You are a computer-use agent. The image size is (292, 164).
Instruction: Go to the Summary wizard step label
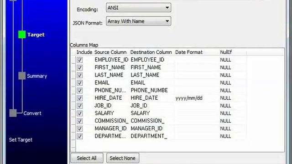click(37, 76)
